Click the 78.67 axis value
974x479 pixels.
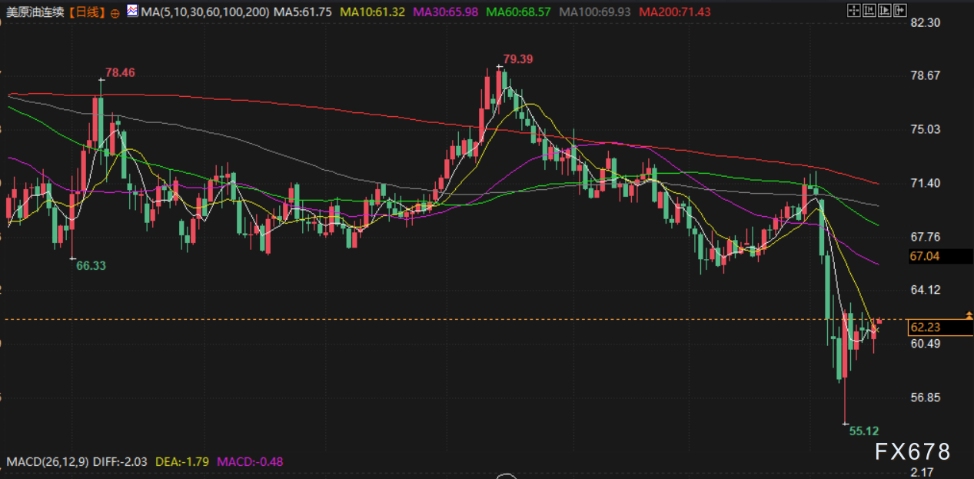(925, 75)
